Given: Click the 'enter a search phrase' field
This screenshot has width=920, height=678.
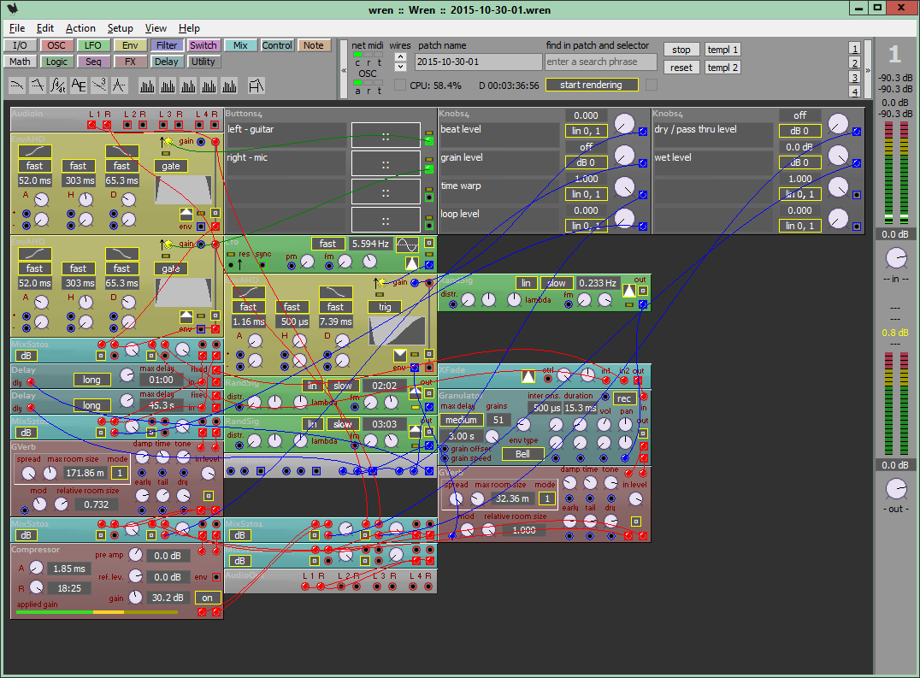Looking at the screenshot, I should (600, 62).
